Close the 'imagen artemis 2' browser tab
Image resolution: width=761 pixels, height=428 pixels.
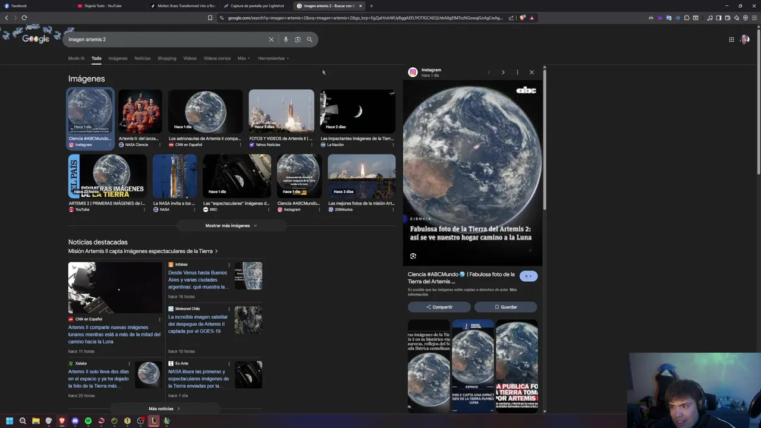click(x=360, y=6)
